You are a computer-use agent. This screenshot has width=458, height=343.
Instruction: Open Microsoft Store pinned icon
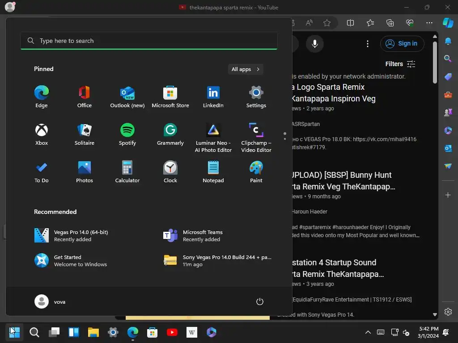170,97
